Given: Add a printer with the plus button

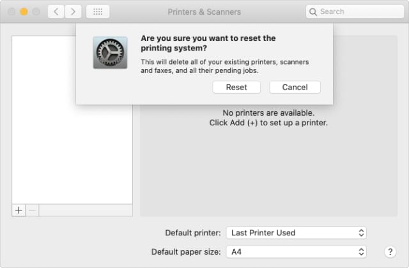Looking at the screenshot, I should (x=19, y=210).
